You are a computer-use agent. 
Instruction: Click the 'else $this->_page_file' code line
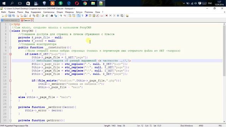click(x=45, y=97)
